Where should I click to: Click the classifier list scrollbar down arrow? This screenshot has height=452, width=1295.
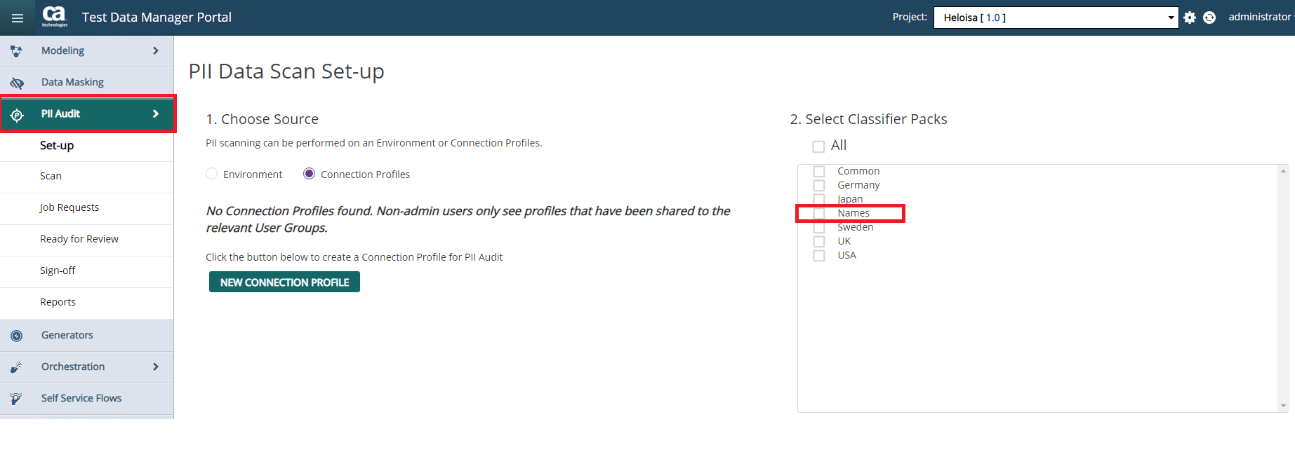click(x=1283, y=406)
